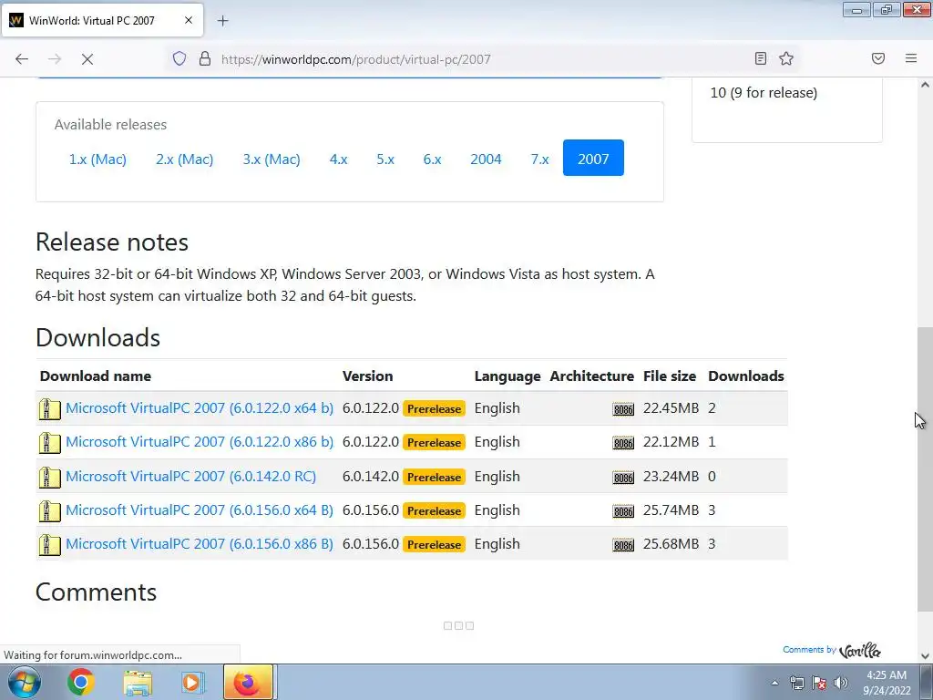Click the 8086 architecture icon in the 22.12MB row
The image size is (933, 700).
[623, 443]
